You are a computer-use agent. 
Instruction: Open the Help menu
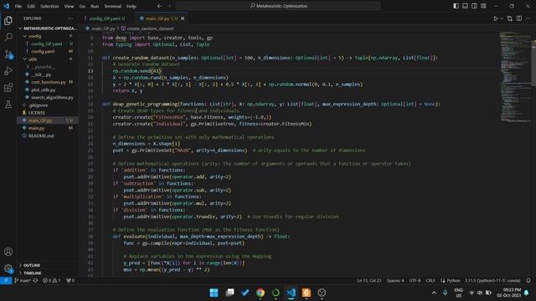[x=131, y=6]
